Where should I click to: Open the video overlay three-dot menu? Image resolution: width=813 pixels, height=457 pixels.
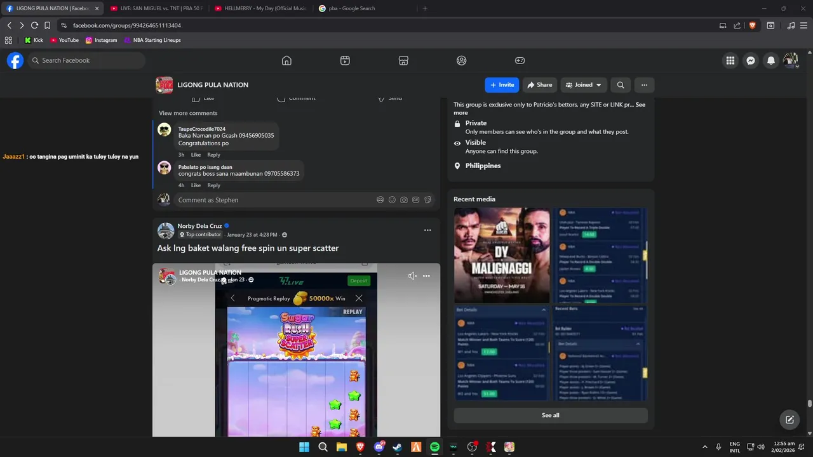(x=426, y=275)
